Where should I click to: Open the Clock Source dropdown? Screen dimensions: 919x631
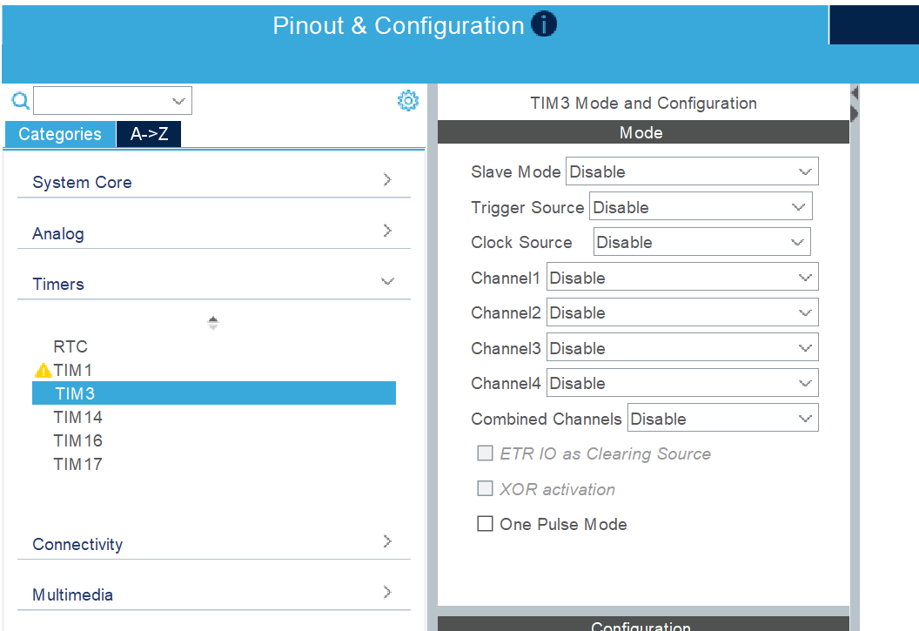pyautogui.click(x=701, y=242)
